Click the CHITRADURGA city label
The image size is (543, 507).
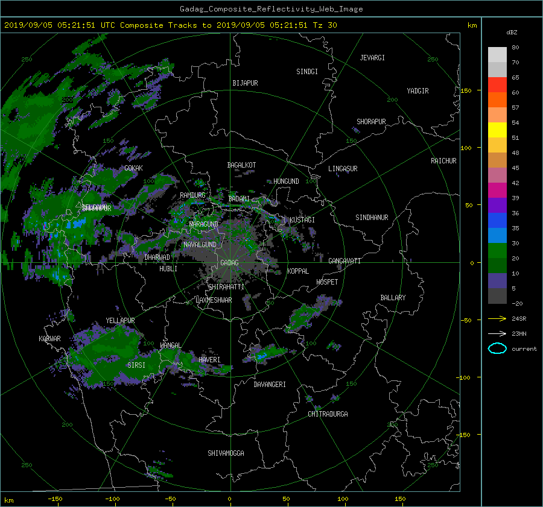click(328, 414)
